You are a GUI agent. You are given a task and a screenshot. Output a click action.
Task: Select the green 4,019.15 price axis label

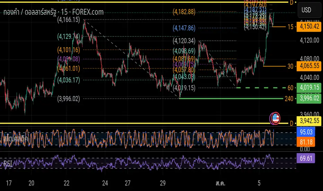[x=309, y=88]
